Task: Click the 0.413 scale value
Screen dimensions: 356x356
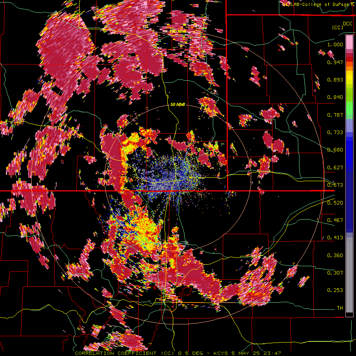Action: pos(335,238)
